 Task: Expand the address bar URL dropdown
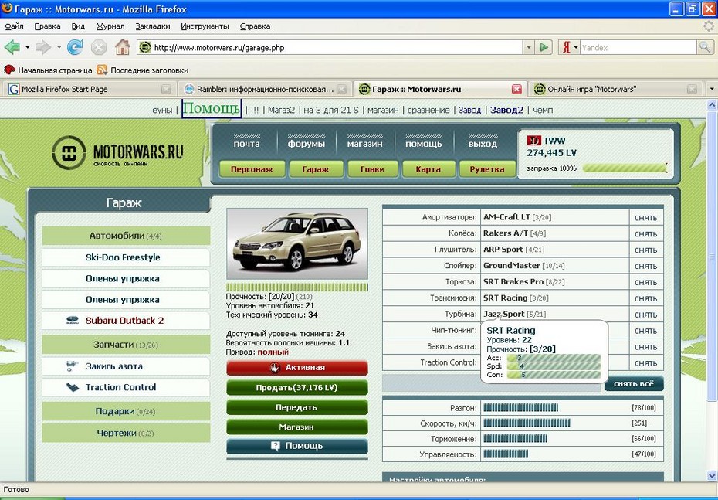[529, 47]
